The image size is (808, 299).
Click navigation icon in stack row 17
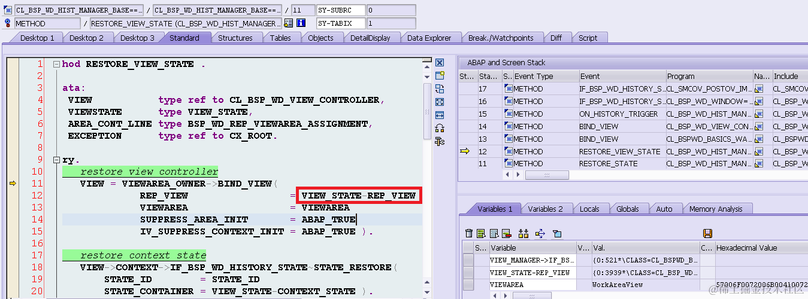[759, 89]
